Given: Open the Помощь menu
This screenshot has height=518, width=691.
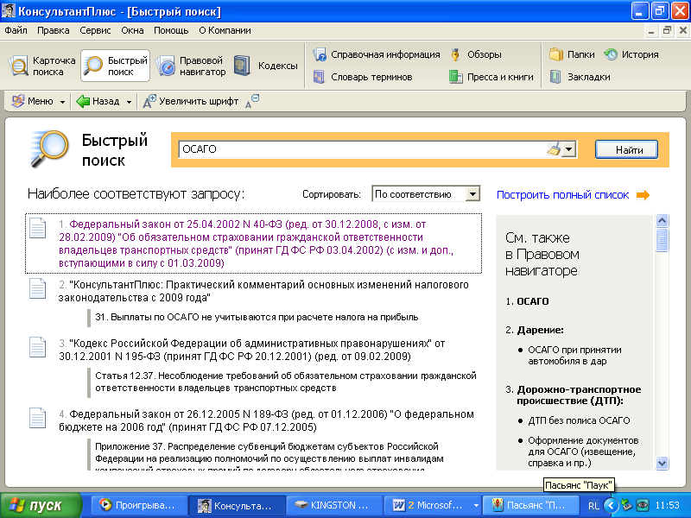Looking at the screenshot, I should [171, 30].
